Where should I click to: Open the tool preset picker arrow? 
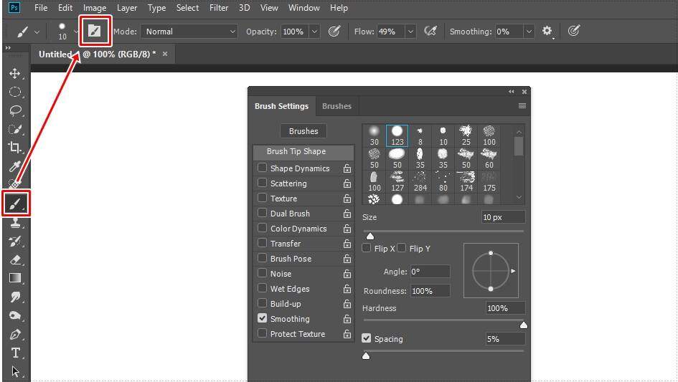(x=37, y=32)
